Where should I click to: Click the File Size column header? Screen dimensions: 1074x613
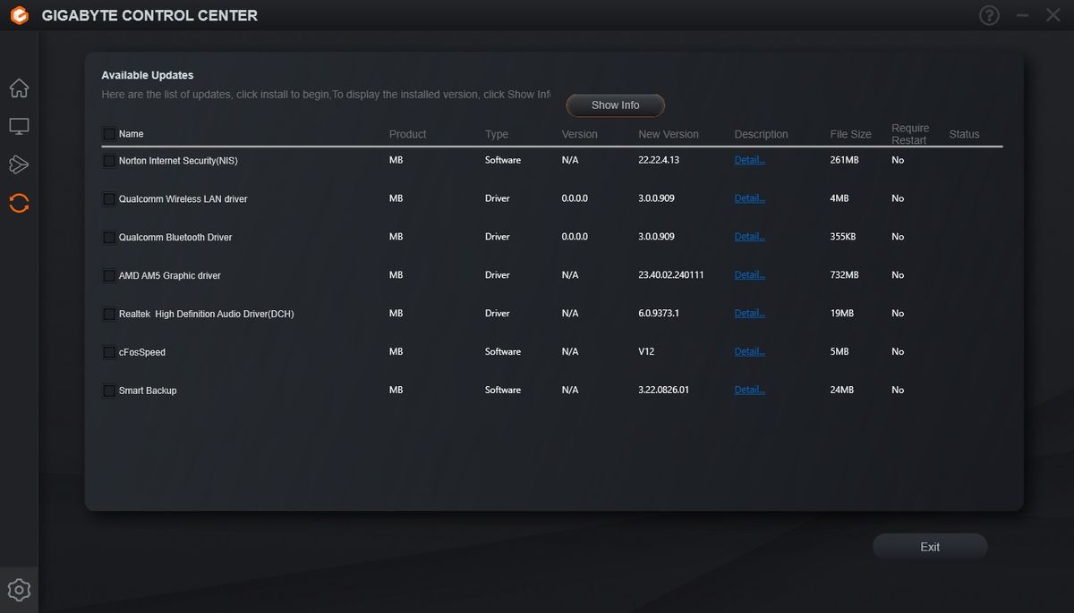[850, 134]
